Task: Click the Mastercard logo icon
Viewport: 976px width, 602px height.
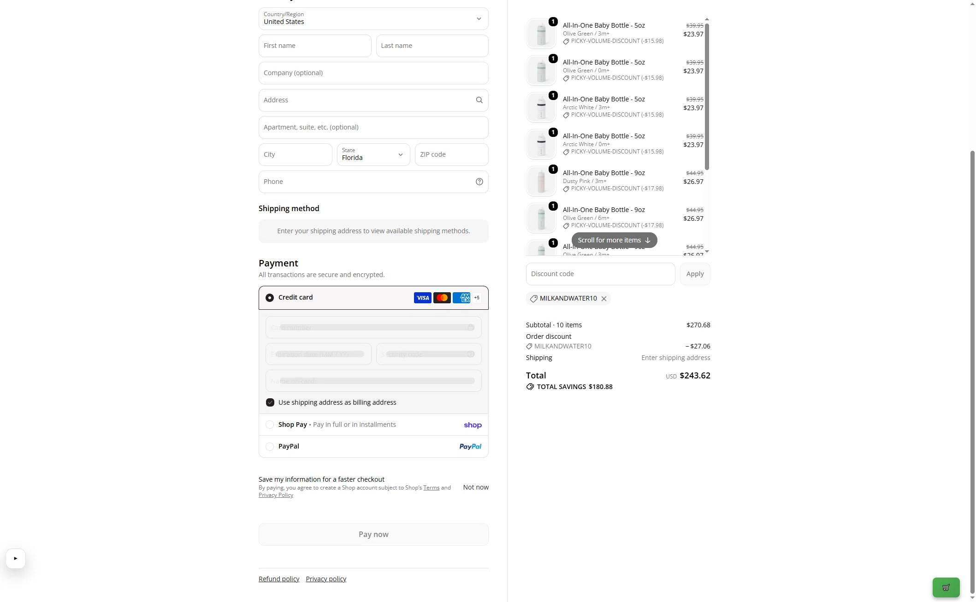Action: pyautogui.click(x=442, y=298)
